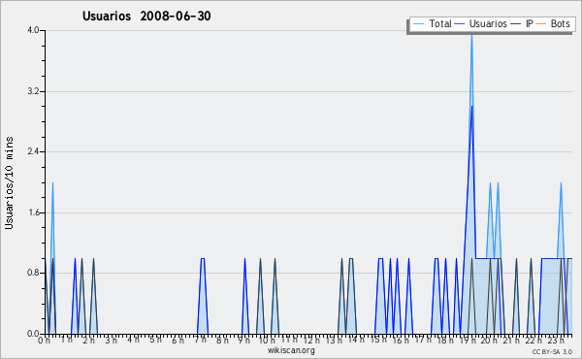Select the 'IP' legend entry
This screenshot has height=359, width=582.
click(x=522, y=23)
